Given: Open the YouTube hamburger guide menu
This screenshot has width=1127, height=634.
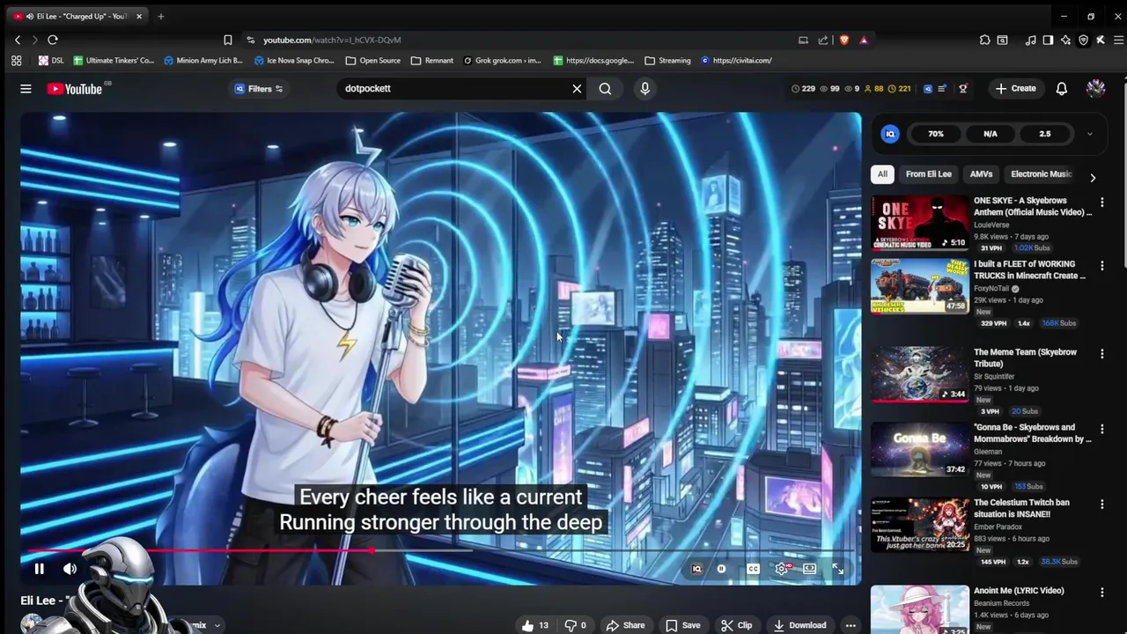Looking at the screenshot, I should pyautogui.click(x=26, y=89).
